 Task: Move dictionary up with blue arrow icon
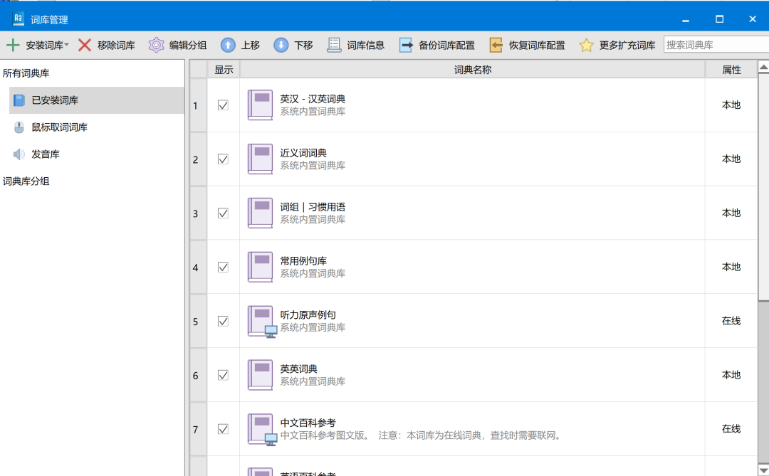pos(228,45)
